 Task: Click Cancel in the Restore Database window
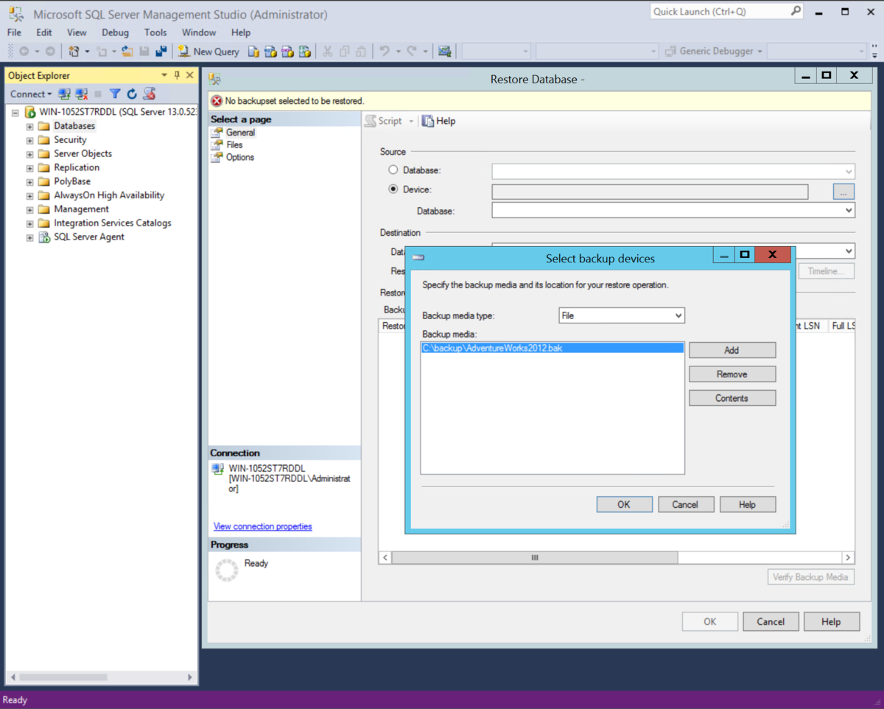click(x=771, y=621)
